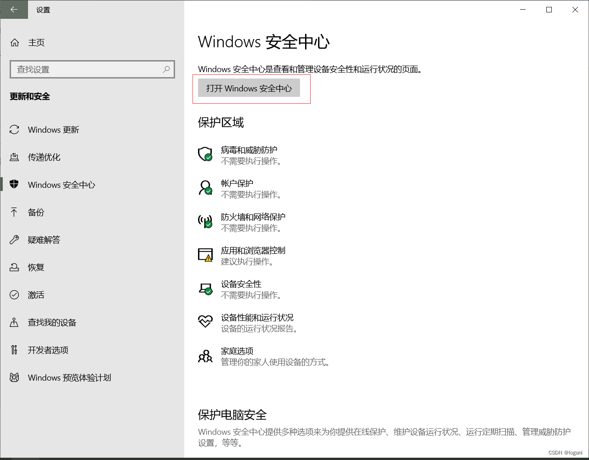This screenshot has width=589, height=460.
Task: Click the 设备安全性 laptop icon
Action: pyautogui.click(x=205, y=289)
